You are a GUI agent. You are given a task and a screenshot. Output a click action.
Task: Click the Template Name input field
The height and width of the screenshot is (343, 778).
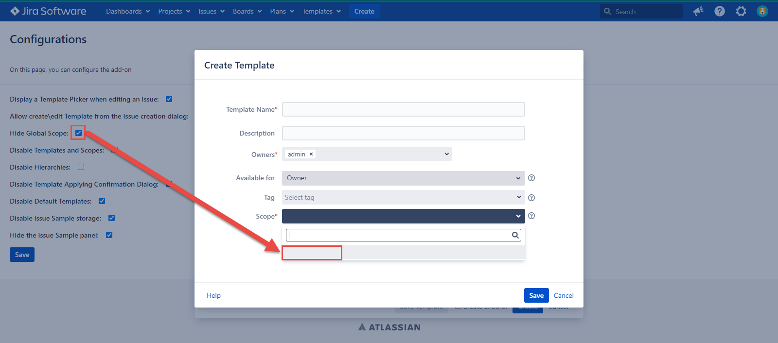[x=403, y=109]
